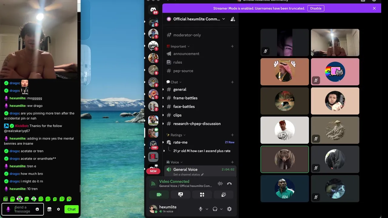
Task: Open Discord direct messages home icon
Action: tap(153, 10)
